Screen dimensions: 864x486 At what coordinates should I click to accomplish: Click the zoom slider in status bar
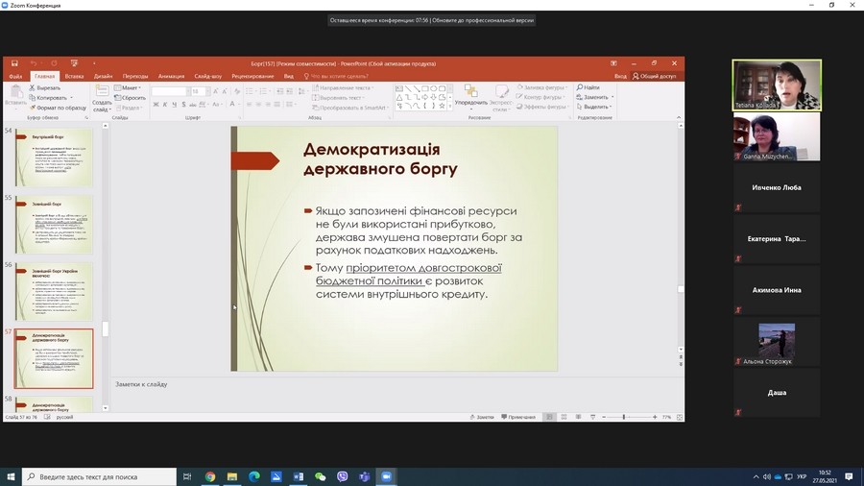click(624, 417)
